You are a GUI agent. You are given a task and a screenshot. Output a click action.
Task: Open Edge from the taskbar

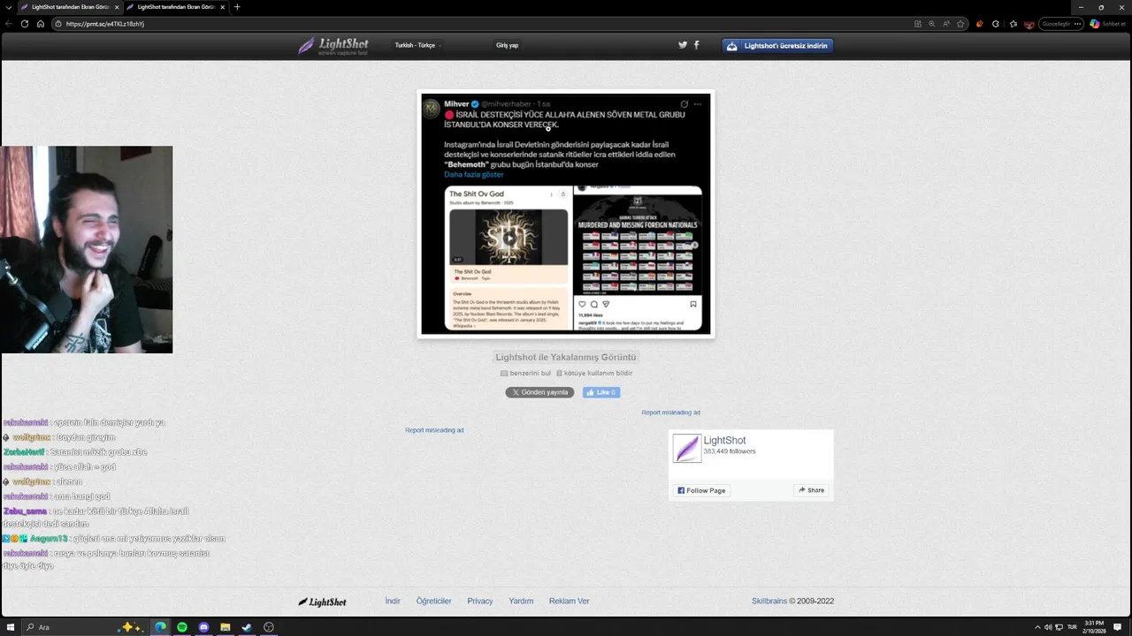(x=160, y=627)
